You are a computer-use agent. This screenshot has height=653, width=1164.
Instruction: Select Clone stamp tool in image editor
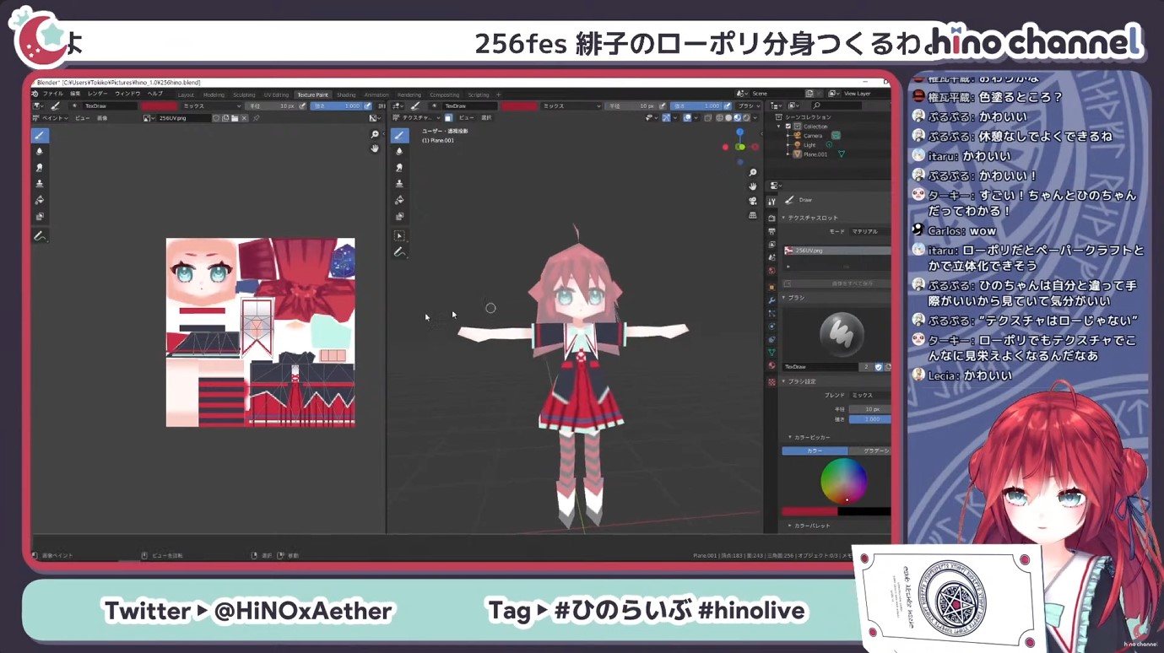pos(40,183)
